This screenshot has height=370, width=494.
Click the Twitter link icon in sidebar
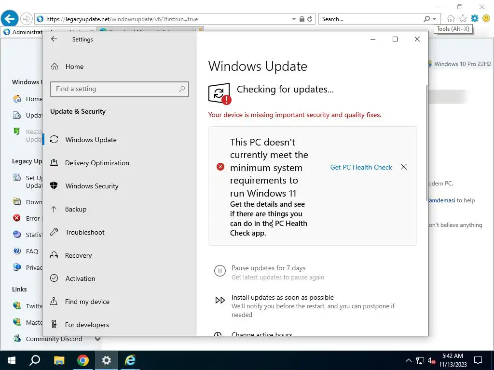[17, 305]
